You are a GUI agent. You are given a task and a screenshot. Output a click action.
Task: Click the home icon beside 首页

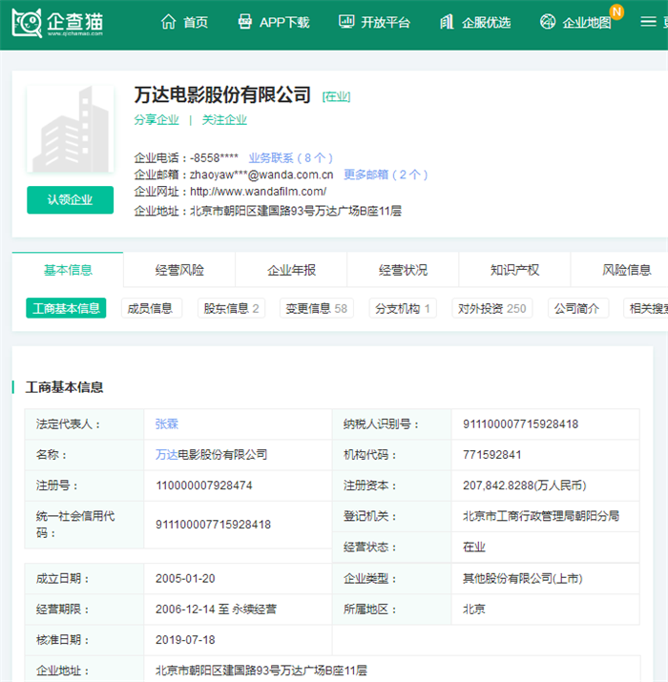pos(168,22)
